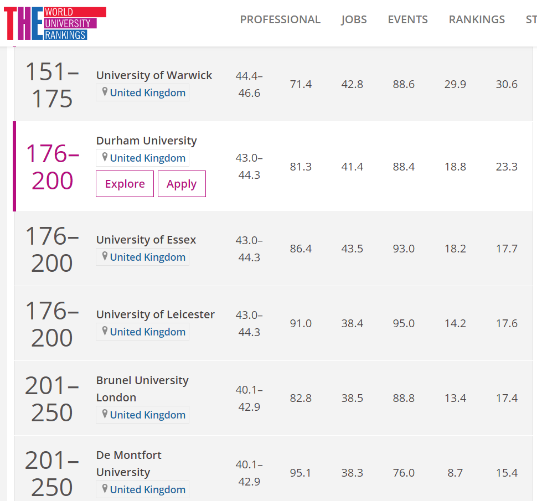This screenshot has width=537, height=501.
Task: Click the location pin icon for University of Warwick
Action: click(x=104, y=92)
